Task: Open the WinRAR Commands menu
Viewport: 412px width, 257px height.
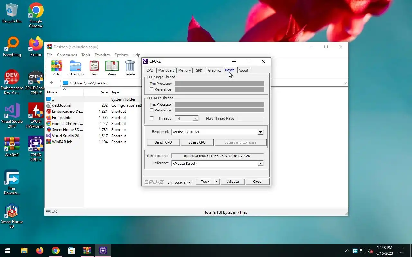Action: (67, 55)
